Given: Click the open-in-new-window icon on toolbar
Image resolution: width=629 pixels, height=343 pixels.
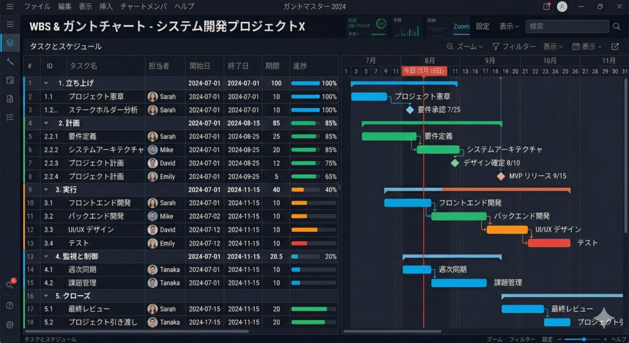Looking at the screenshot, I should pyautogui.click(x=615, y=47).
